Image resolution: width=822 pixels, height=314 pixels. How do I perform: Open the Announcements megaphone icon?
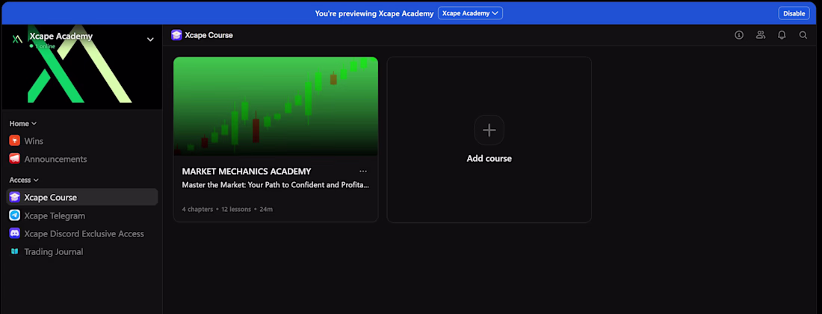[x=15, y=159]
